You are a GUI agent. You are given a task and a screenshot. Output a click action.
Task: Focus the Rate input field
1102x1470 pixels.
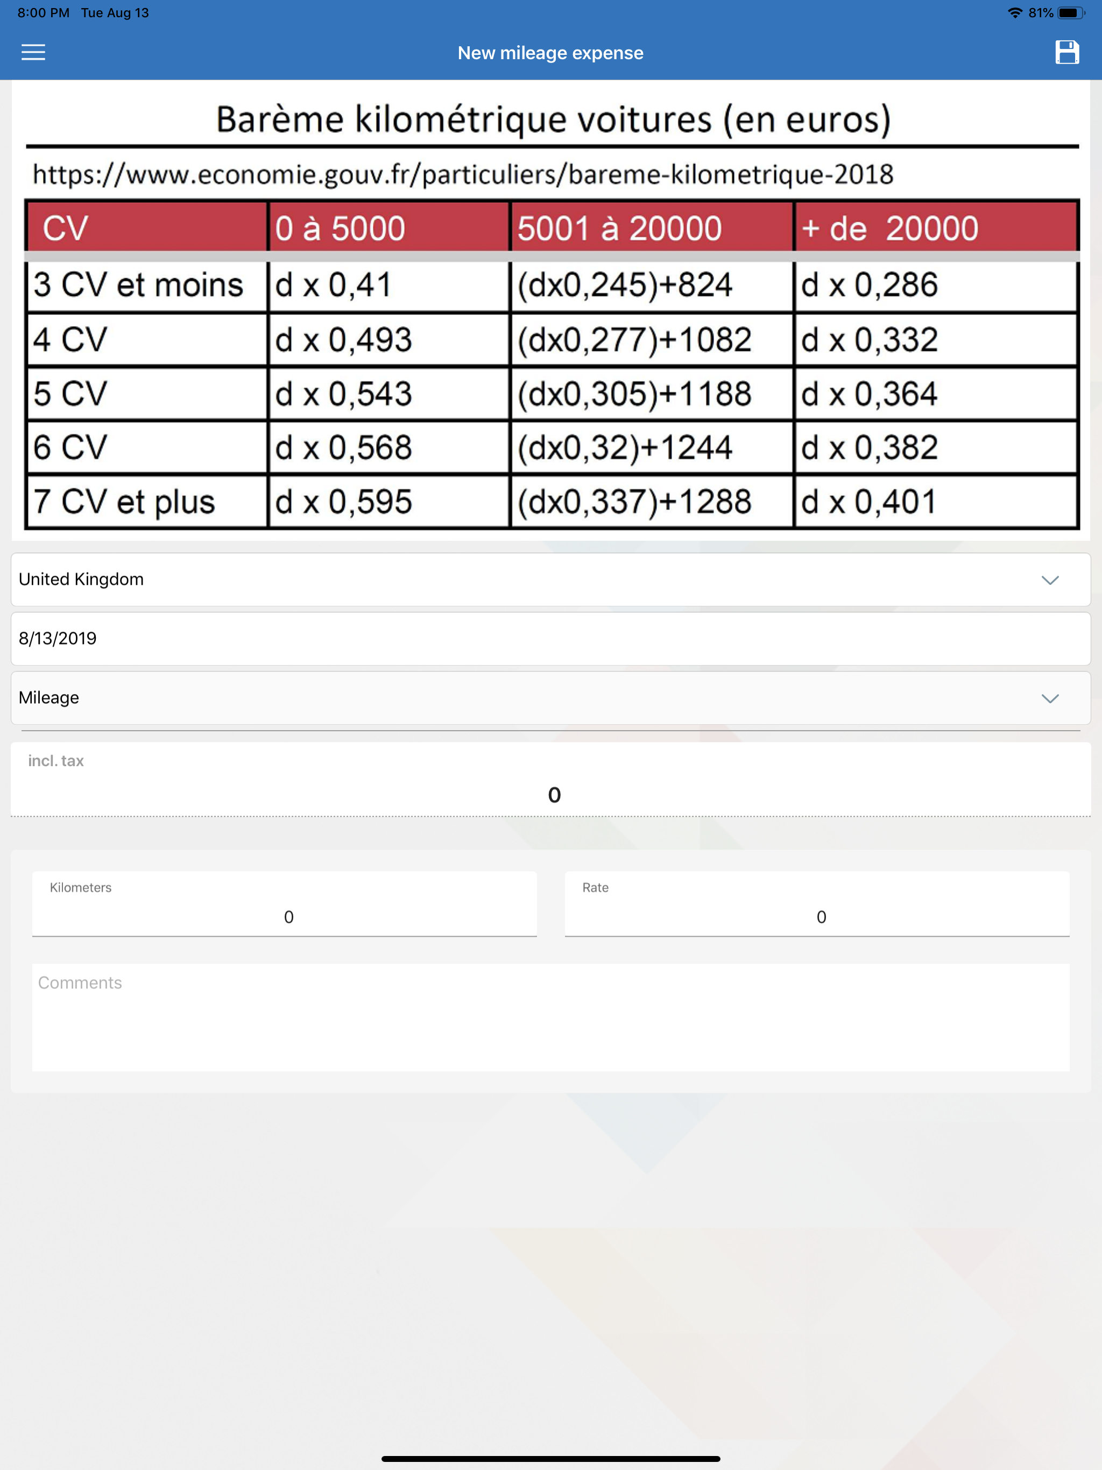tap(817, 904)
